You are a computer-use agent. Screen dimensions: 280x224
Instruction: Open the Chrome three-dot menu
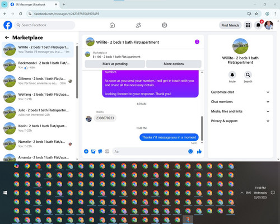[x=275, y=14]
